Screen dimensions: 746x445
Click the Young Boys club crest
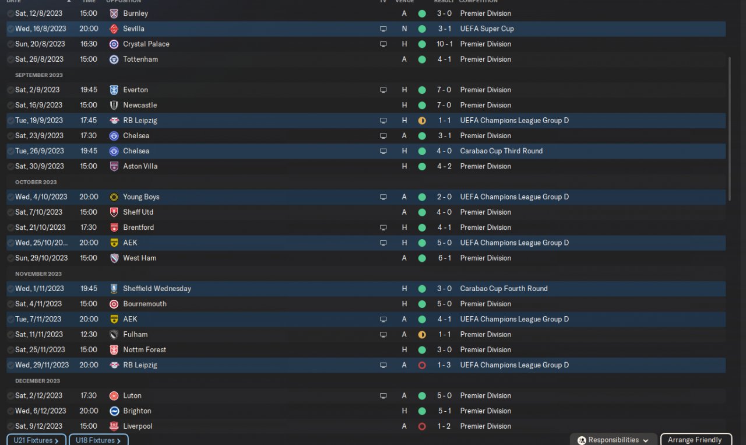click(114, 197)
